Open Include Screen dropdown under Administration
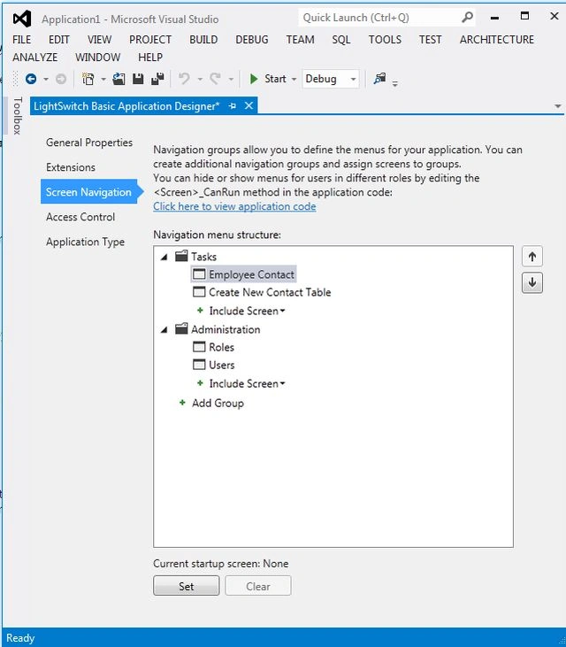The width and height of the screenshot is (566, 647). click(247, 383)
